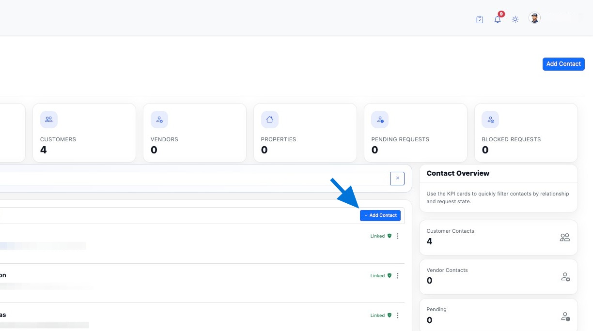Click the Customer Contacts people icon
Viewport: 593px width, 331px height.
tap(565, 238)
